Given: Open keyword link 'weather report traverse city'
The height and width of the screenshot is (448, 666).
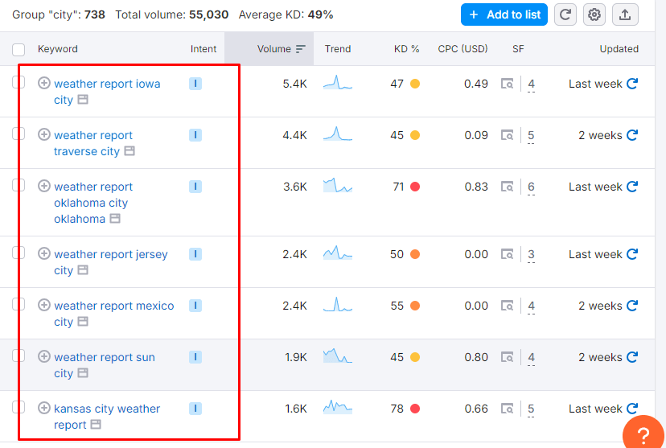Looking at the screenshot, I should pos(93,143).
